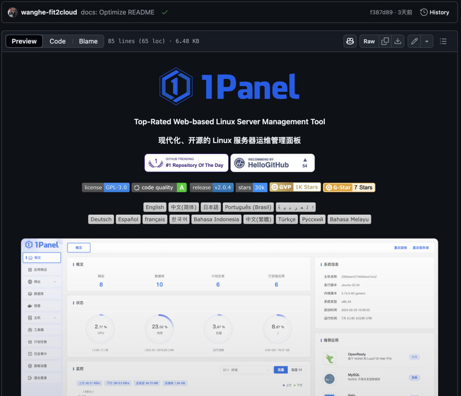Click the green commit status checkmark
461x396 pixels.
[164, 12]
